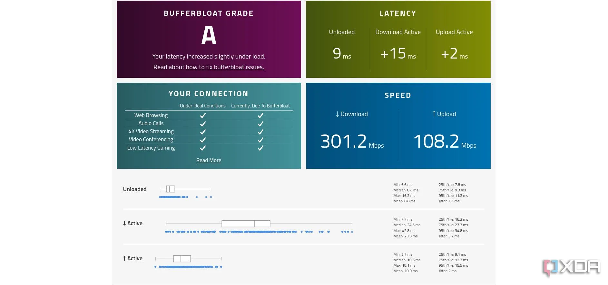The image size is (608, 285).
Task: Click the Web Browsing bufferbloat checkmark
Action: click(260, 115)
